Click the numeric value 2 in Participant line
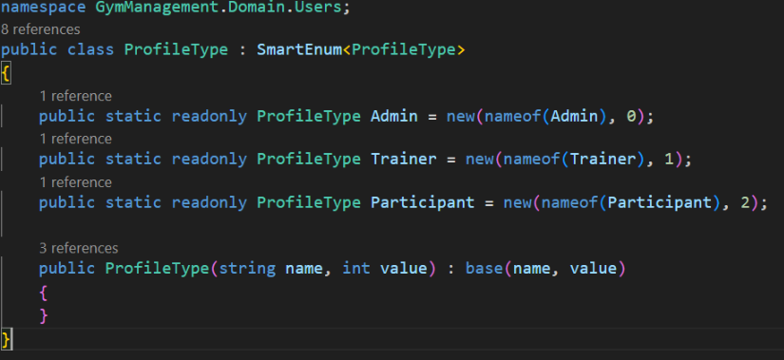Image resolution: width=784 pixels, height=360 pixels. point(745,202)
